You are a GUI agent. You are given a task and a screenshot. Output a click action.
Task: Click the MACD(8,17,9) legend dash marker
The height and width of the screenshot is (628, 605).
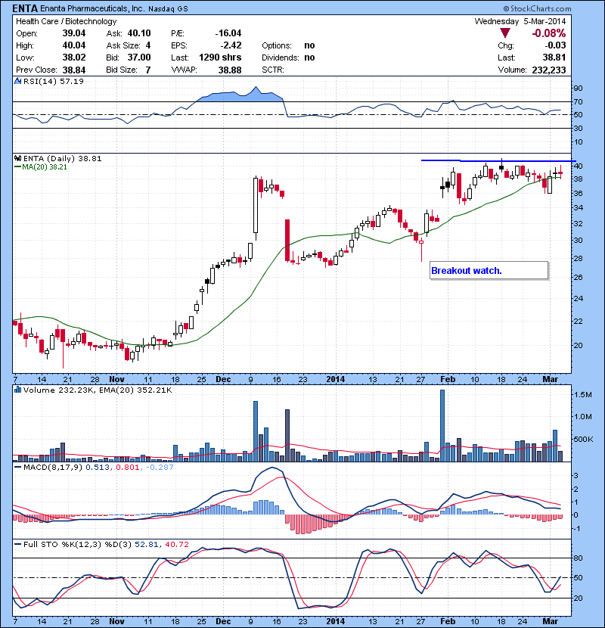17,467
